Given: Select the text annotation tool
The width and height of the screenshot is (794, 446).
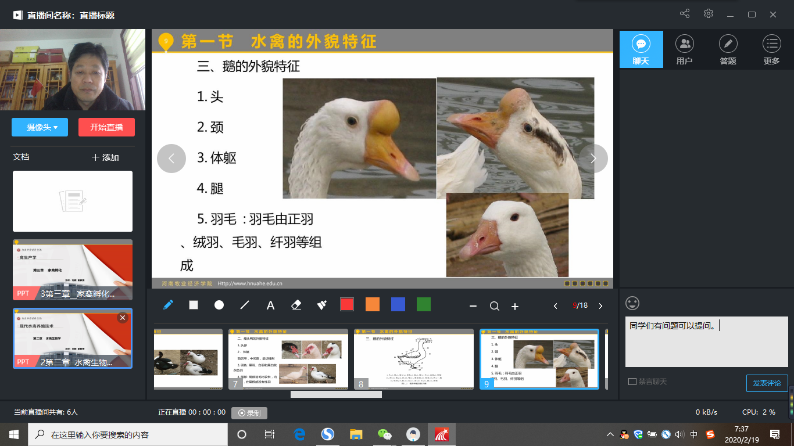Looking at the screenshot, I should (270, 305).
